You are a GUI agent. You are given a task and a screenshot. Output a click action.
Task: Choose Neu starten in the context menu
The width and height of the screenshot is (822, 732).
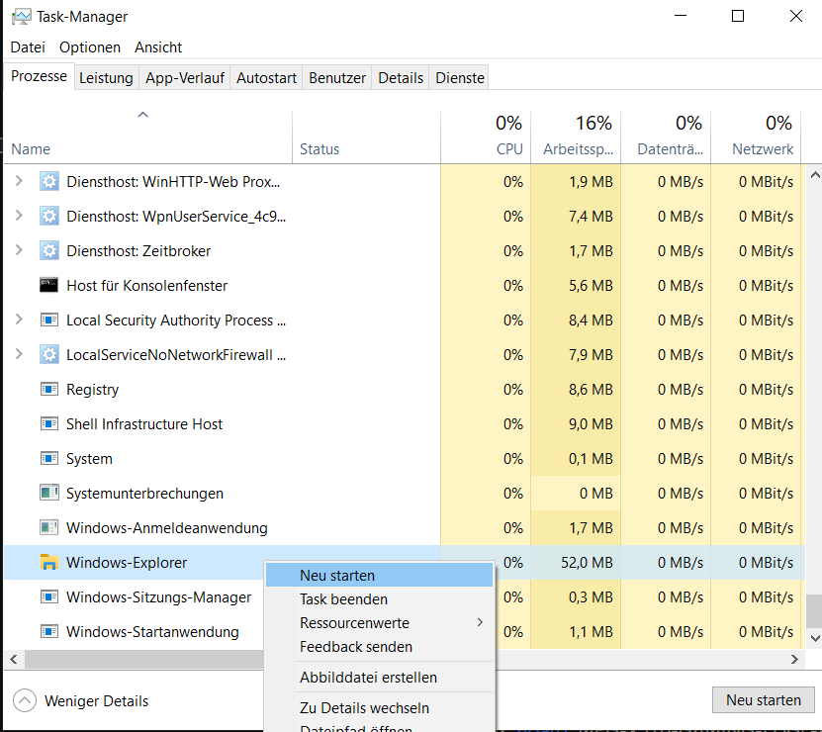click(380, 576)
